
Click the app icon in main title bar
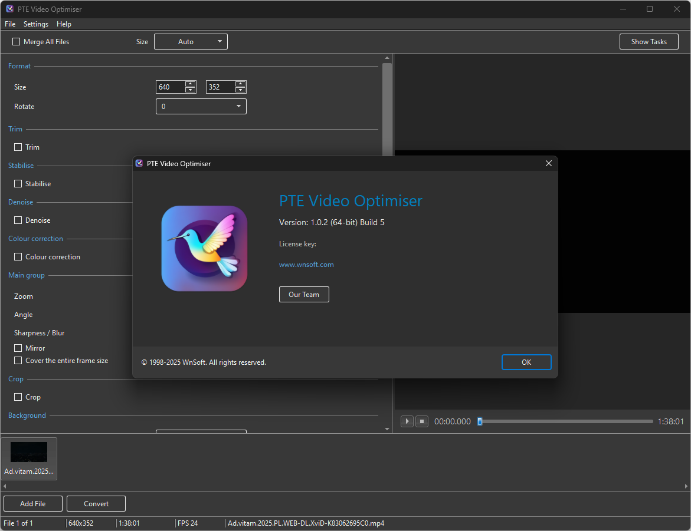(9, 9)
